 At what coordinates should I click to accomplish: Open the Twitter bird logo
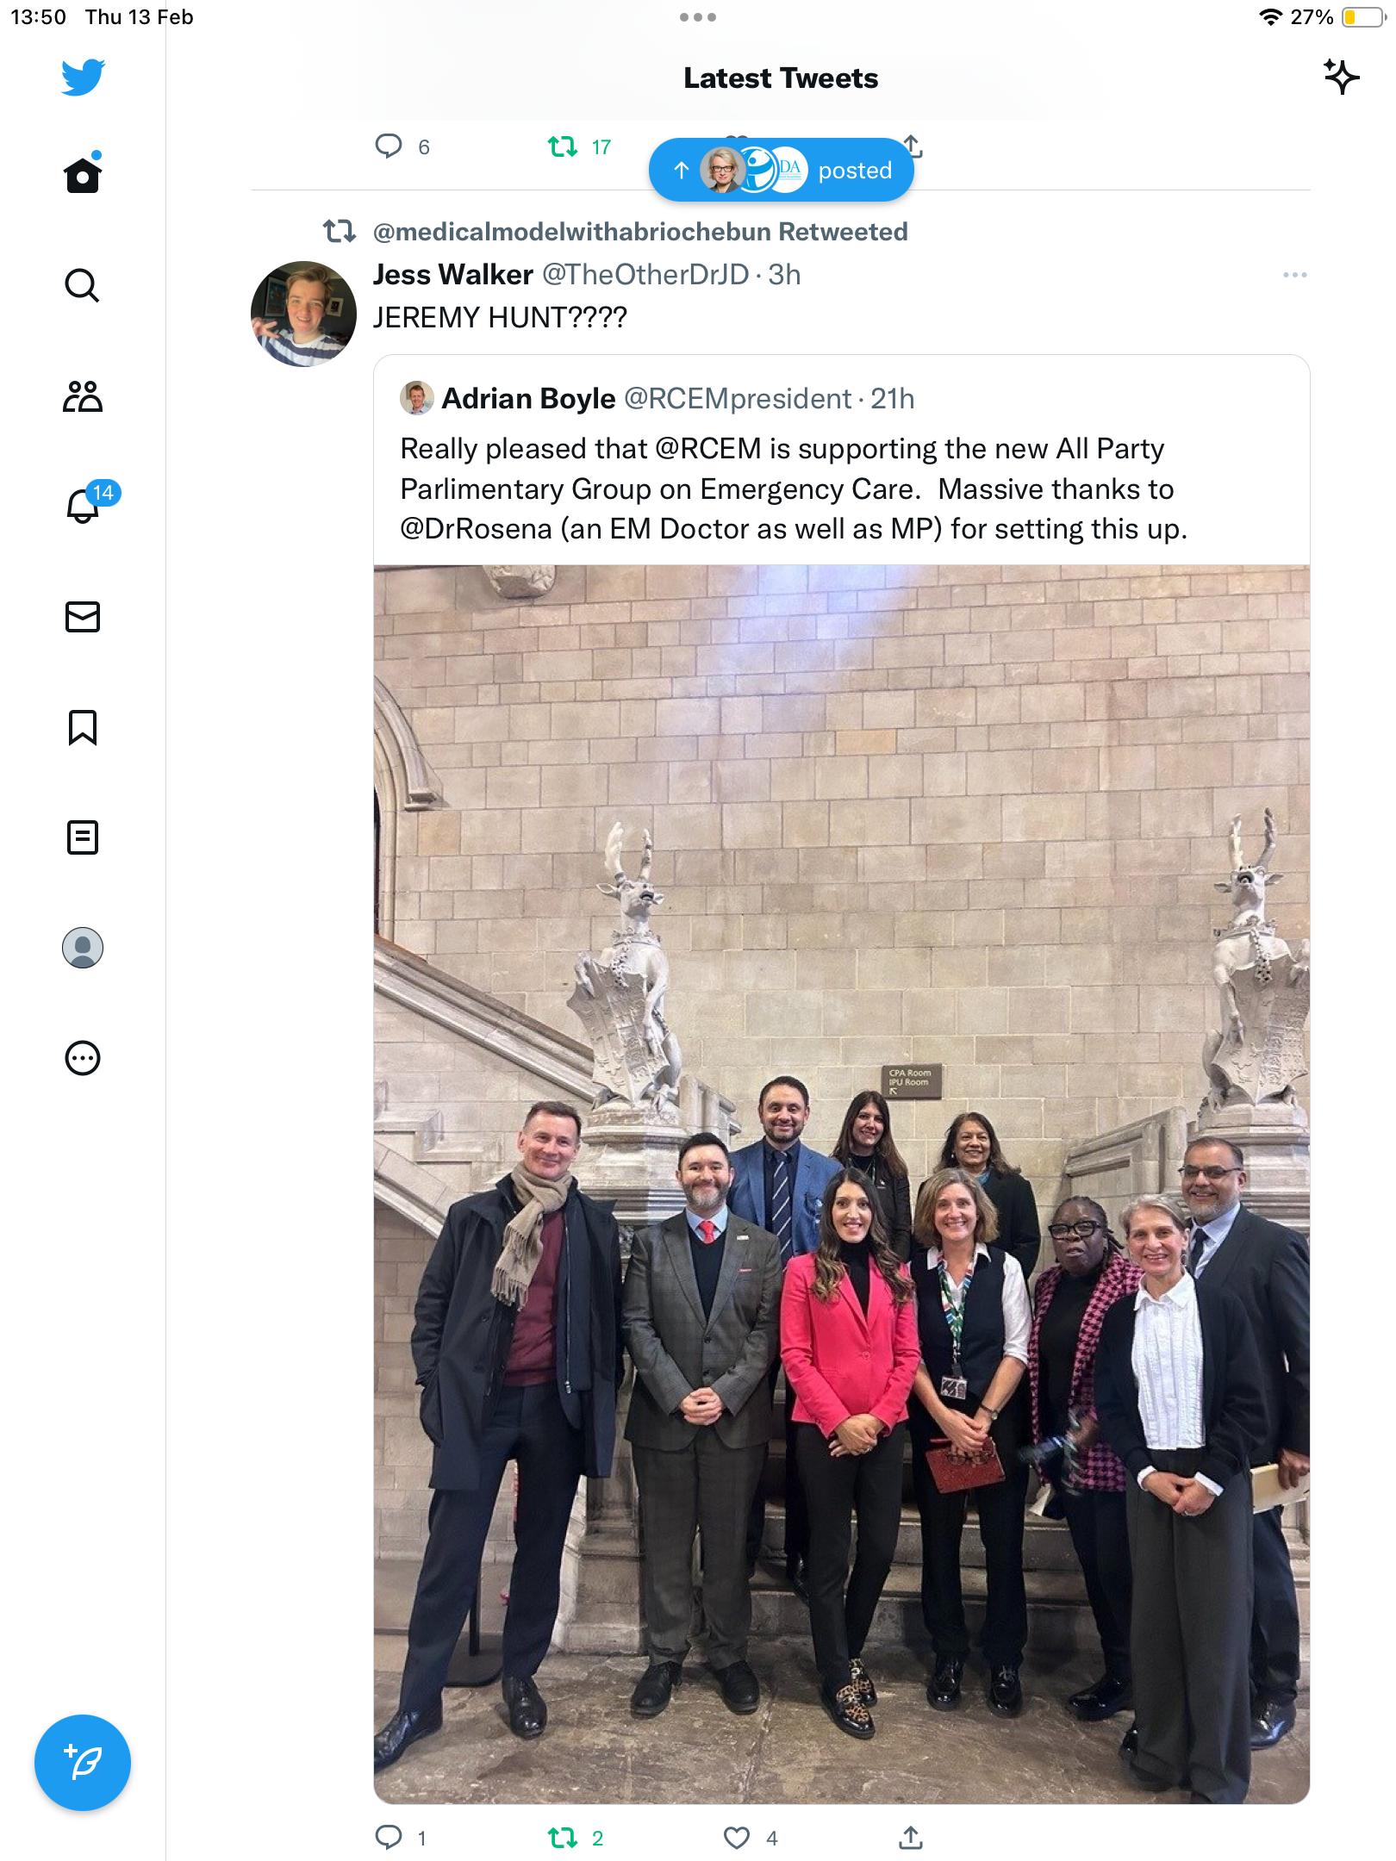click(83, 77)
